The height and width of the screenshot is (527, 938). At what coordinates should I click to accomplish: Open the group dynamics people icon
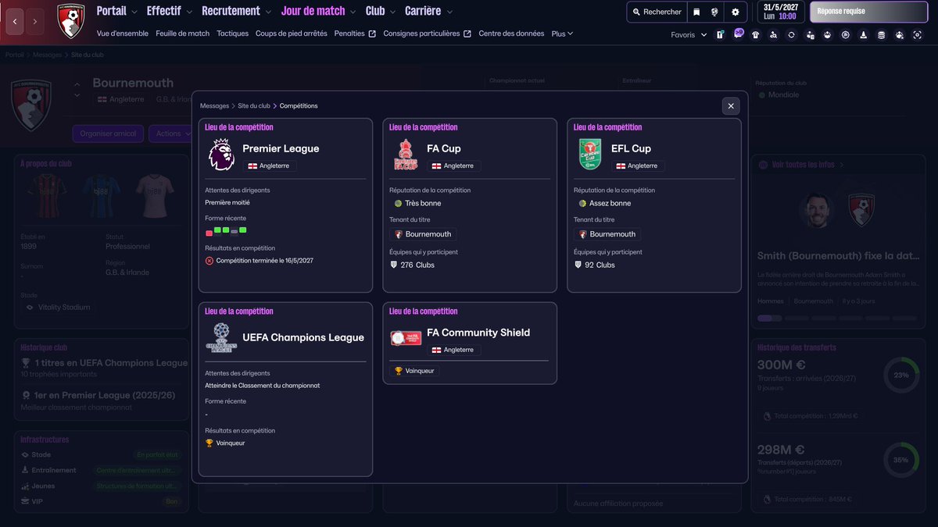(827, 34)
